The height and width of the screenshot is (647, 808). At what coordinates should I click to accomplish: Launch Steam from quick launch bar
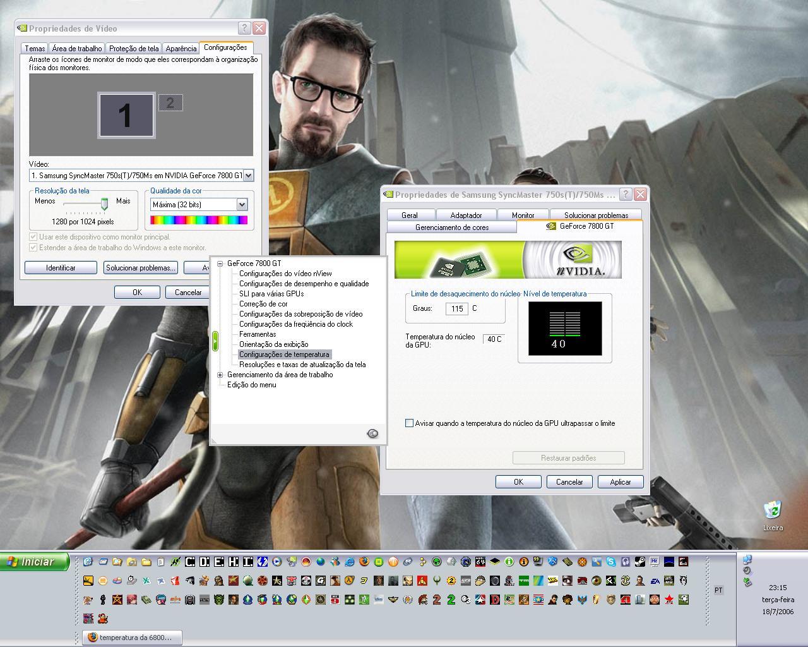pyautogui.click(x=640, y=562)
